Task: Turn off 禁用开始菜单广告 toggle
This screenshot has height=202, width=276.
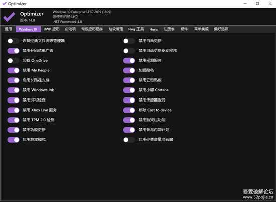Action: pos(13,51)
